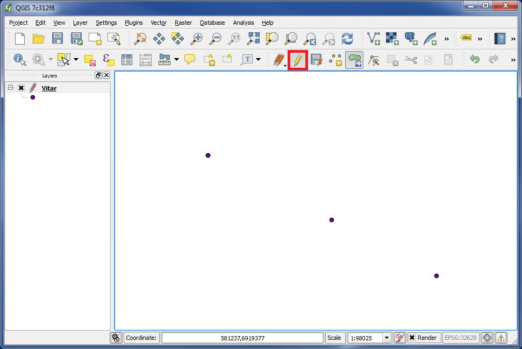Zoom to the active layer

(291, 39)
